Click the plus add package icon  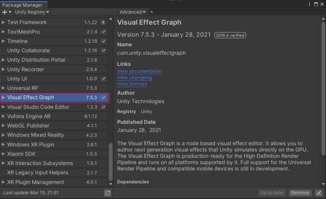coord(5,12)
